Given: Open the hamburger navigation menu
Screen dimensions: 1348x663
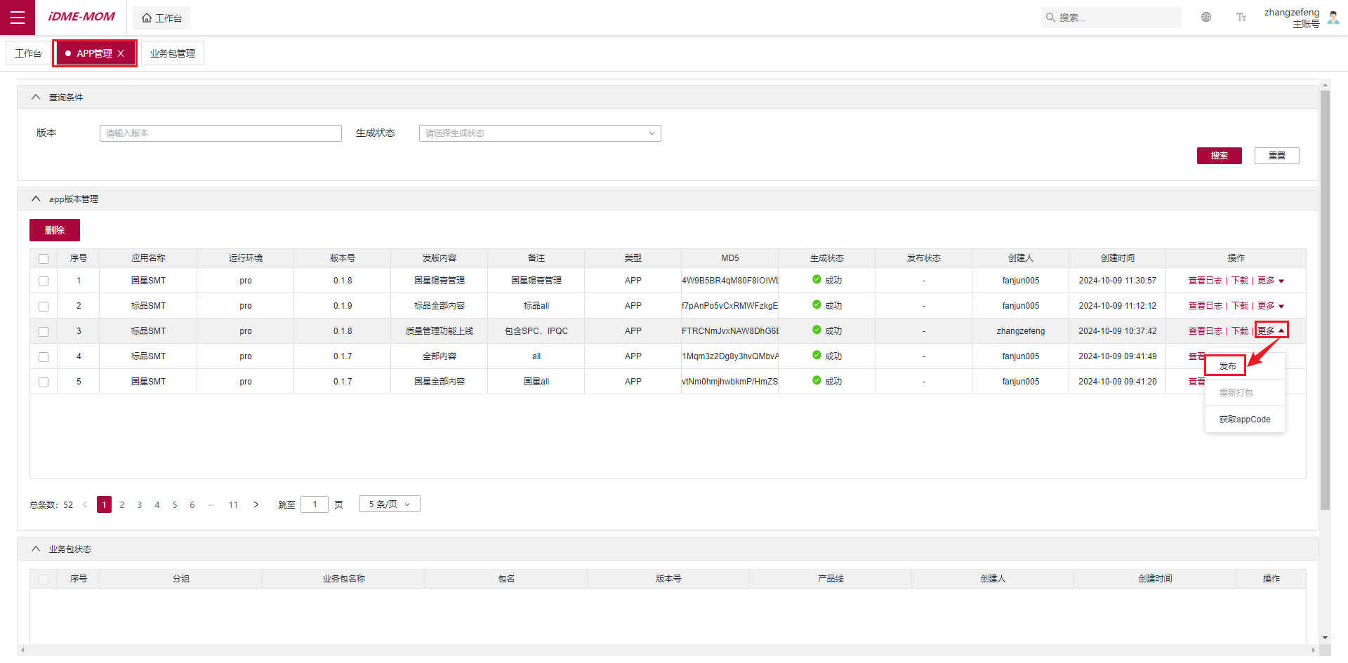Looking at the screenshot, I should (x=17, y=17).
